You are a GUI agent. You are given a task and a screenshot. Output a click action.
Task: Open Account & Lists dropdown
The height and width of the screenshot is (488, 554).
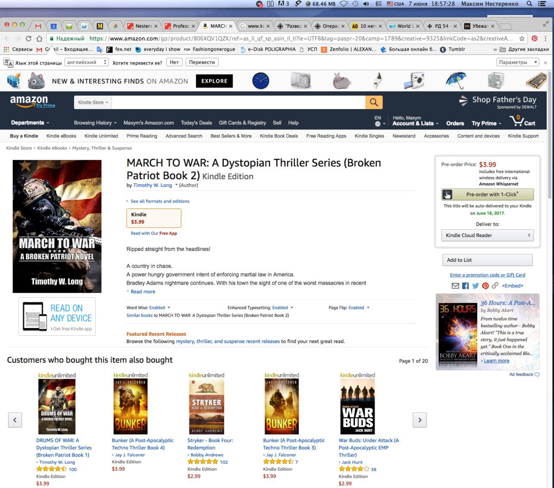point(415,123)
